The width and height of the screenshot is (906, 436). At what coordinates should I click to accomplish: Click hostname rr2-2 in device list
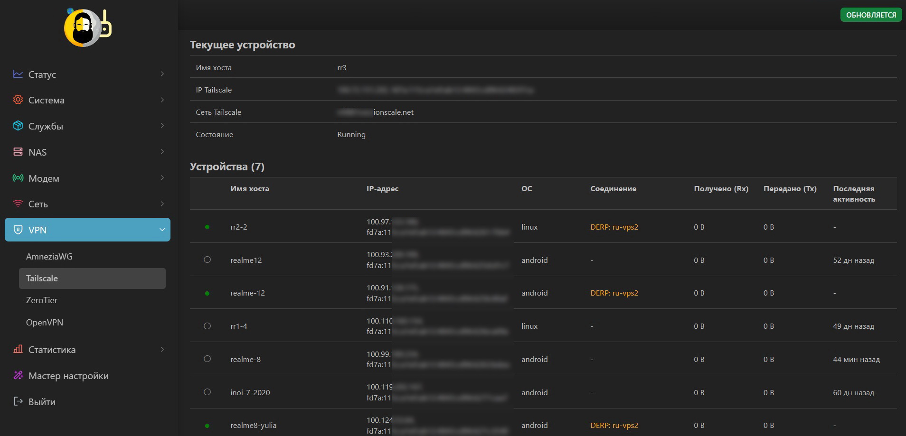coord(238,227)
